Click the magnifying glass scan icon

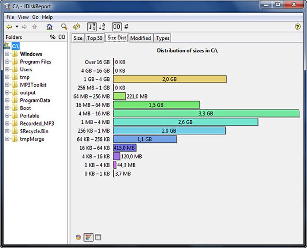(65, 27)
